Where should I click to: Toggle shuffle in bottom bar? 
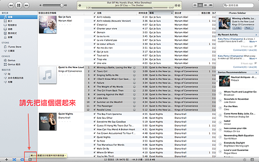pyautogui.click(x=14, y=159)
